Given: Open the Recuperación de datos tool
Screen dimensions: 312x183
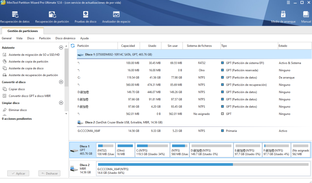Looking at the screenshot, I should coord(15,16).
